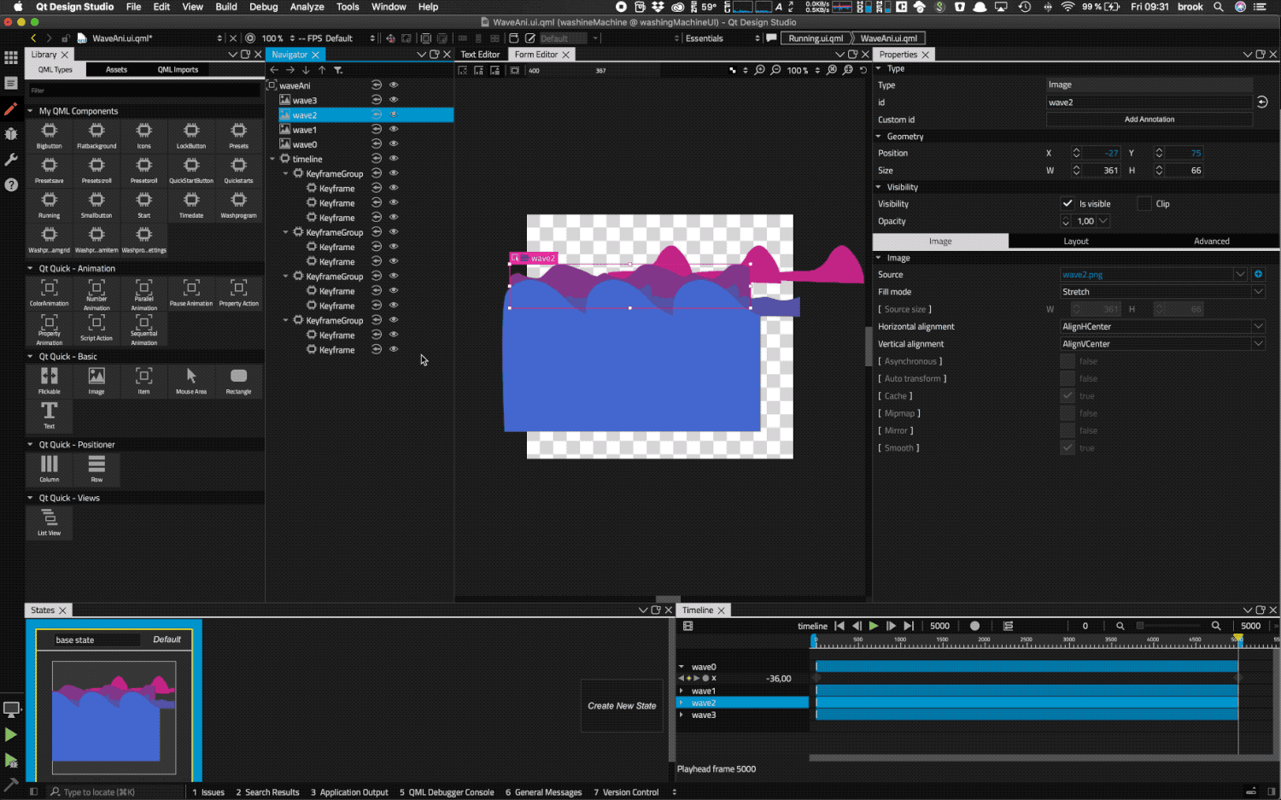
Task: Open the Analyze menu
Action: coord(307,7)
